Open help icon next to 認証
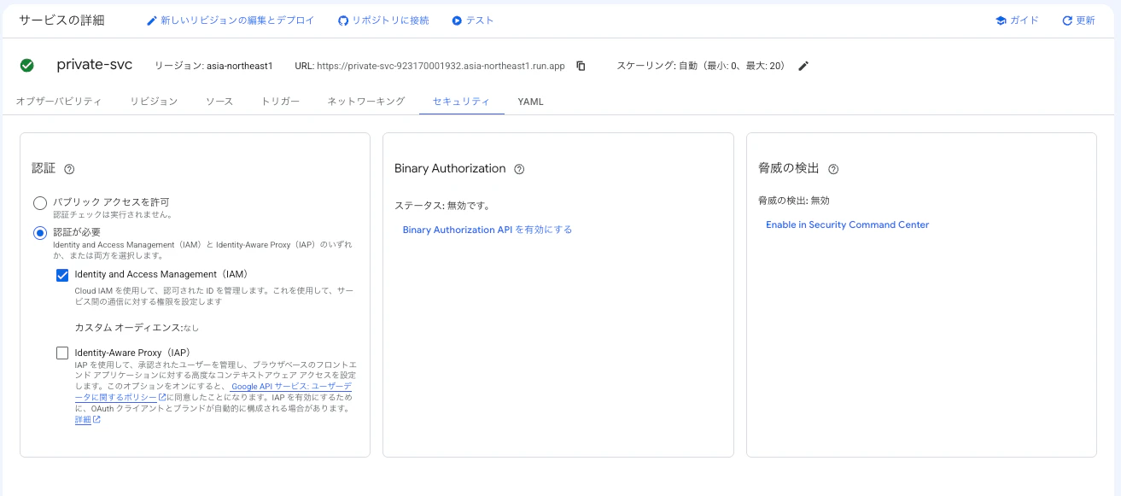 pyautogui.click(x=70, y=169)
